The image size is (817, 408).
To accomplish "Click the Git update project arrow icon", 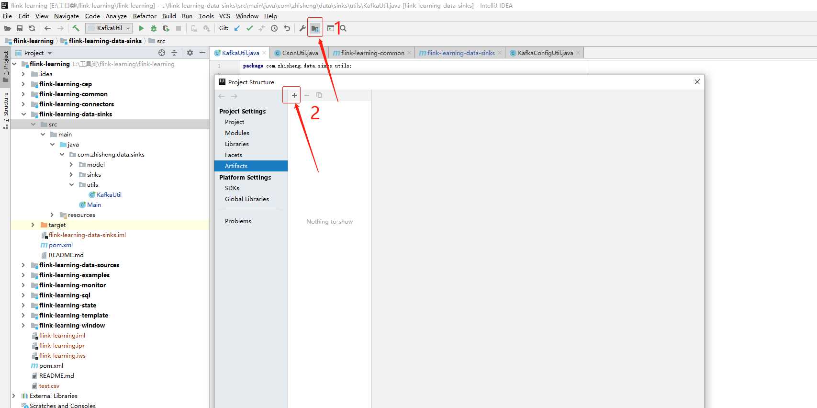I will click(x=237, y=28).
